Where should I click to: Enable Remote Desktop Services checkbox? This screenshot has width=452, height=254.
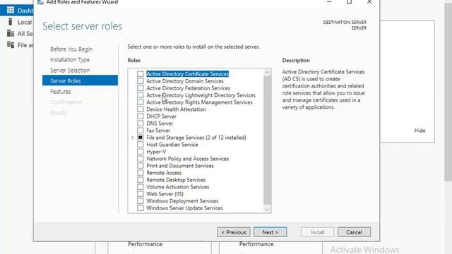tap(140, 180)
